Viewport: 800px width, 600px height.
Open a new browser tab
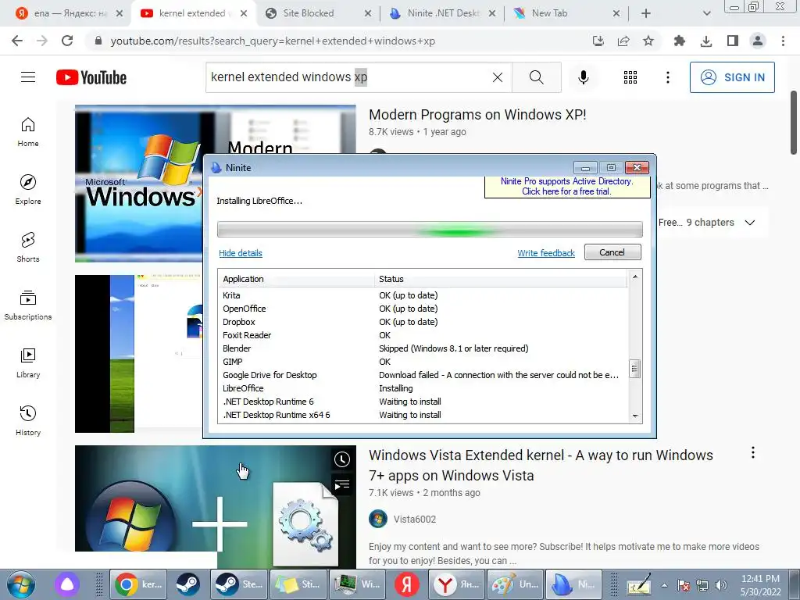pyautogui.click(x=646, y=13)
